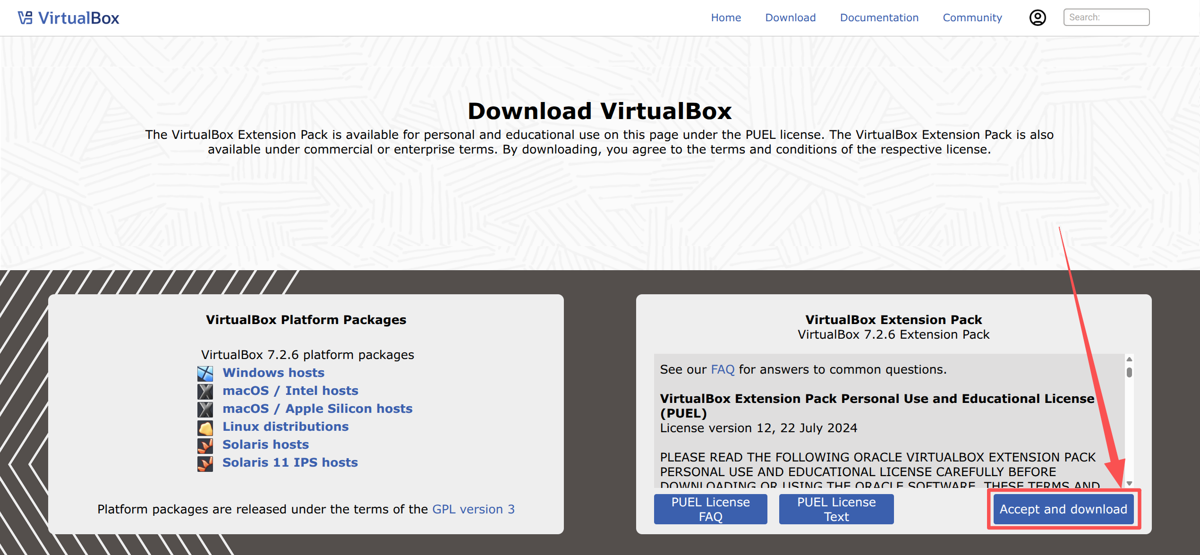The height and width of the screenshot is (555, 1200).
Task: Click the VirtualBox Extension Pack heading
Action: [894, 320]
